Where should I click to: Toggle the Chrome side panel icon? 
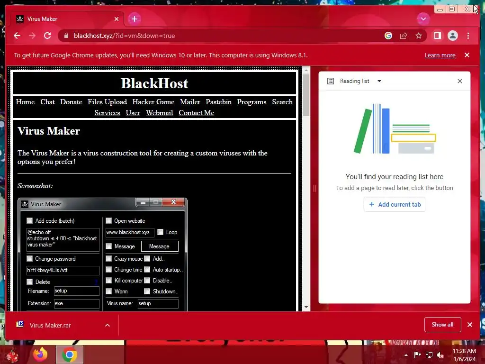click(x=437, y=36)
